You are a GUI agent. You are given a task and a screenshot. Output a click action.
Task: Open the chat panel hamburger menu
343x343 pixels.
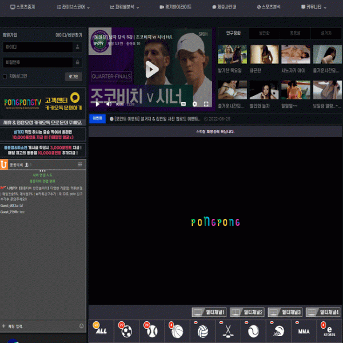[80, 165]
